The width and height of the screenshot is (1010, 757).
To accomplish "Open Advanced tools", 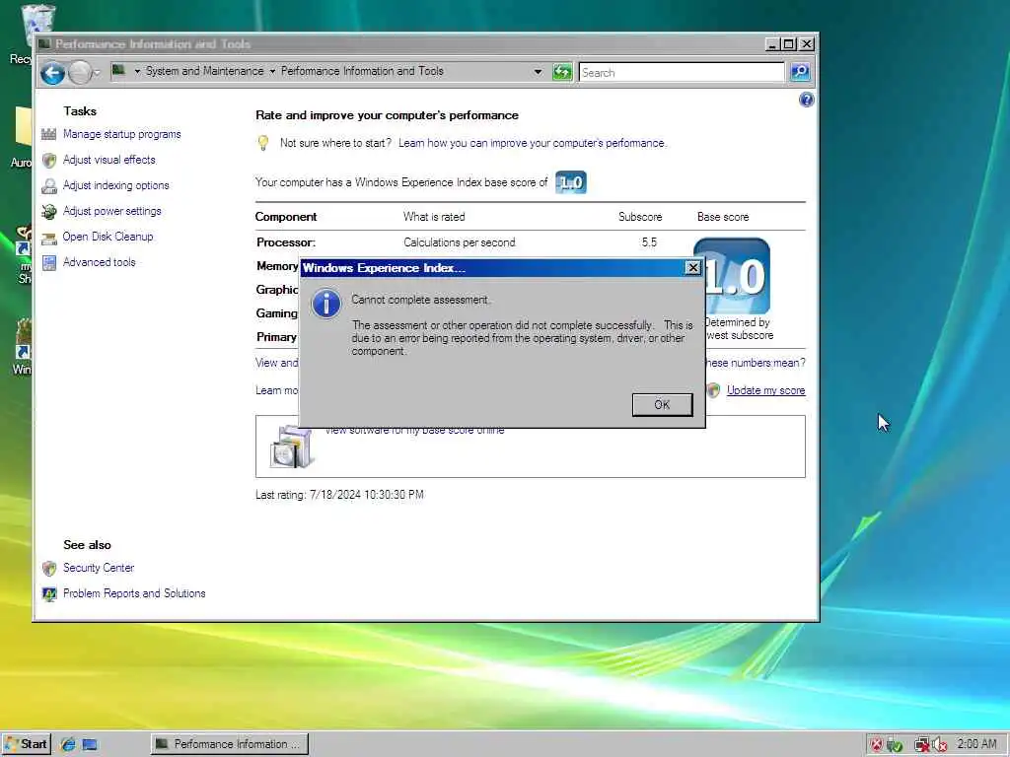I will point(100,262).
